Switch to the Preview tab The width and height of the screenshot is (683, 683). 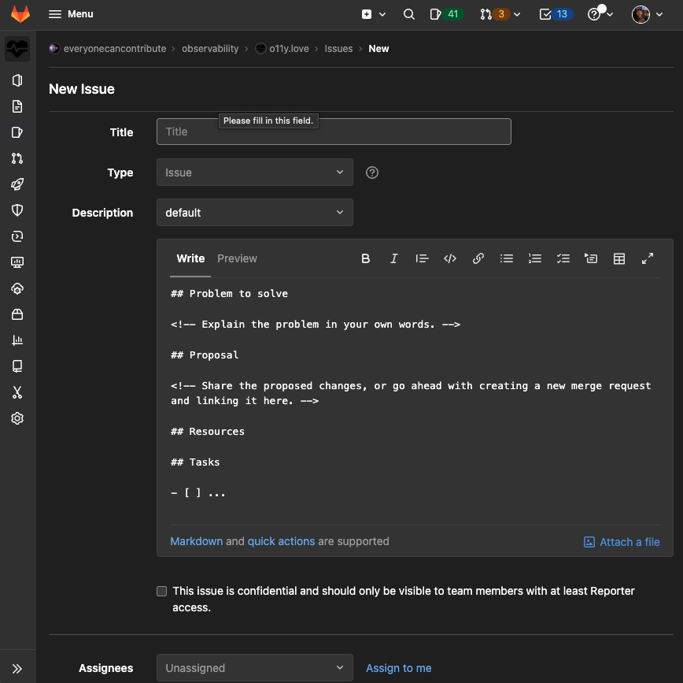[237, 258]
